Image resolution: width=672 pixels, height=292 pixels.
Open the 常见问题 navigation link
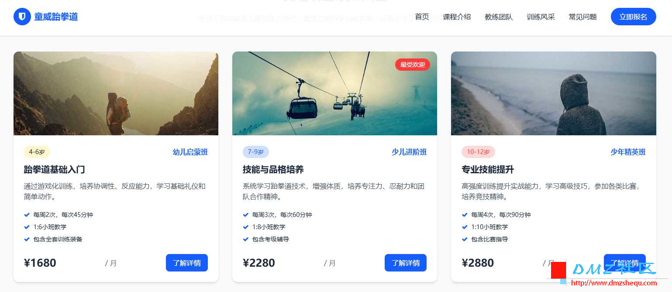582,17
